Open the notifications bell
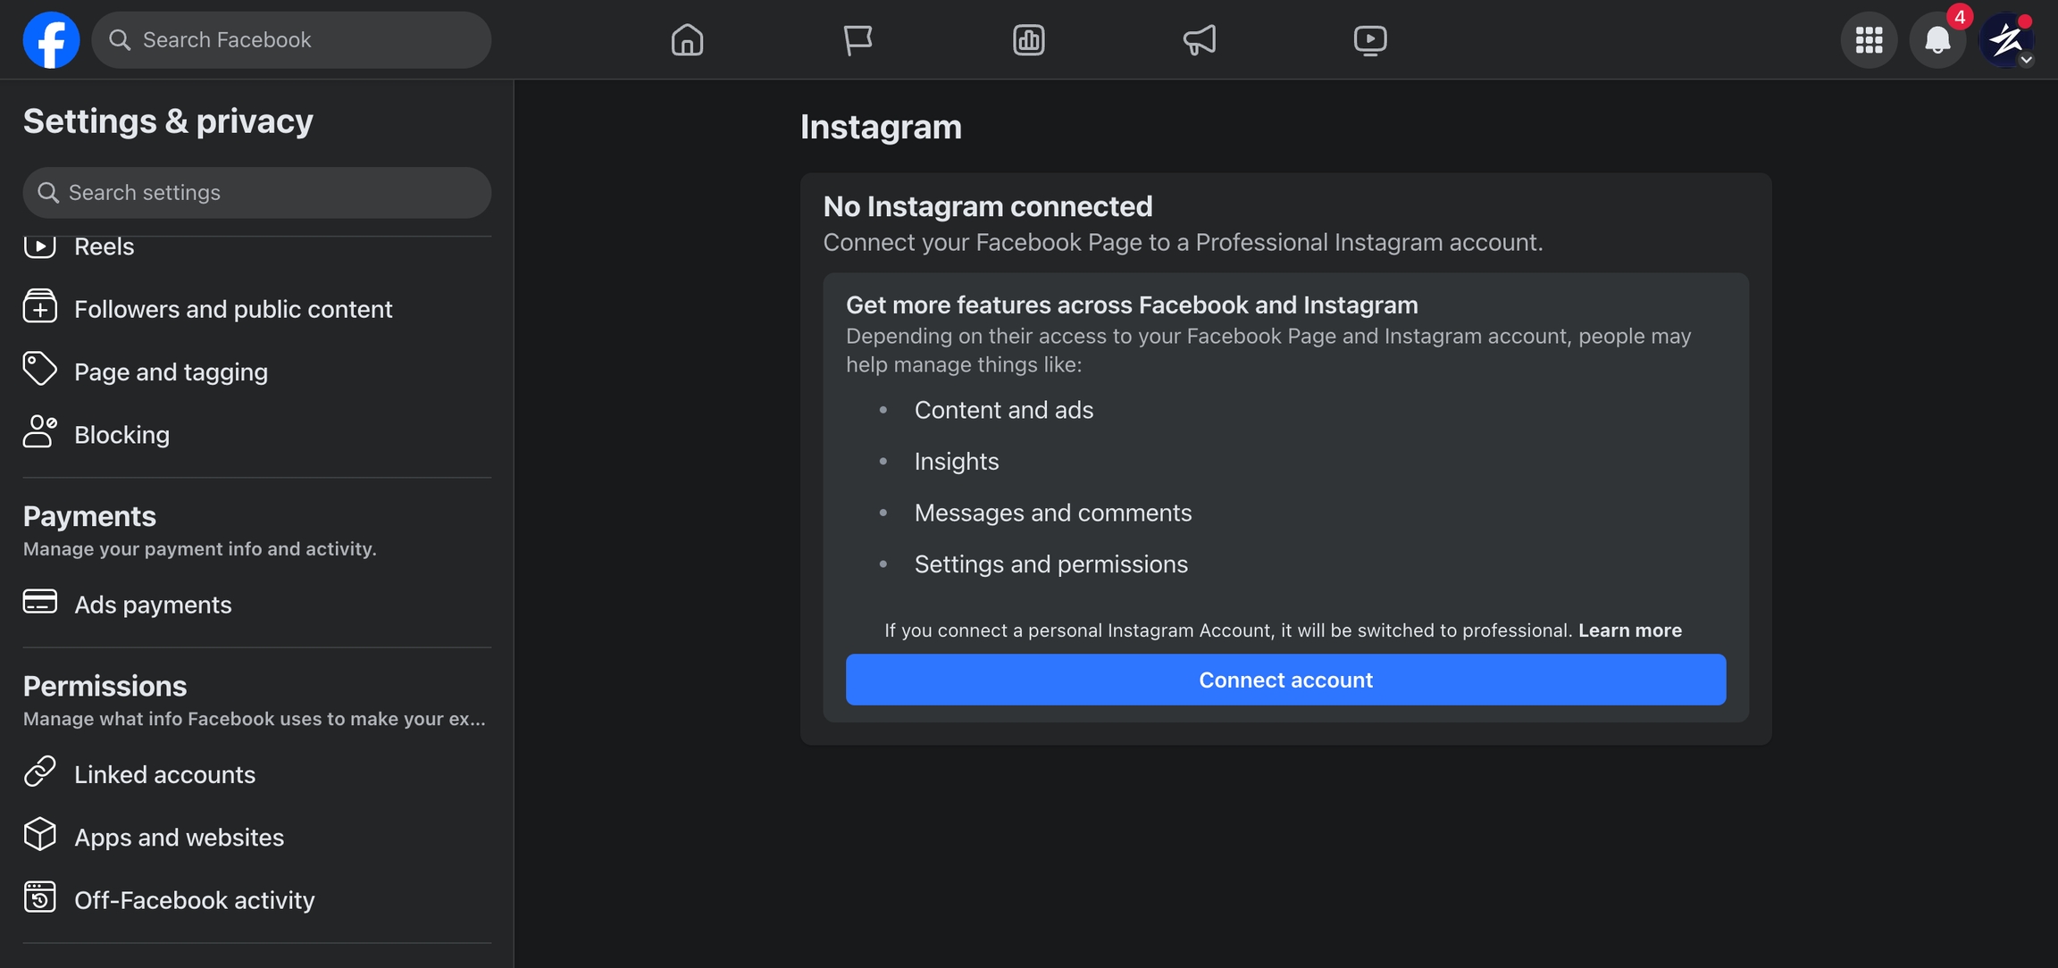 click(x=1937, y=40)
